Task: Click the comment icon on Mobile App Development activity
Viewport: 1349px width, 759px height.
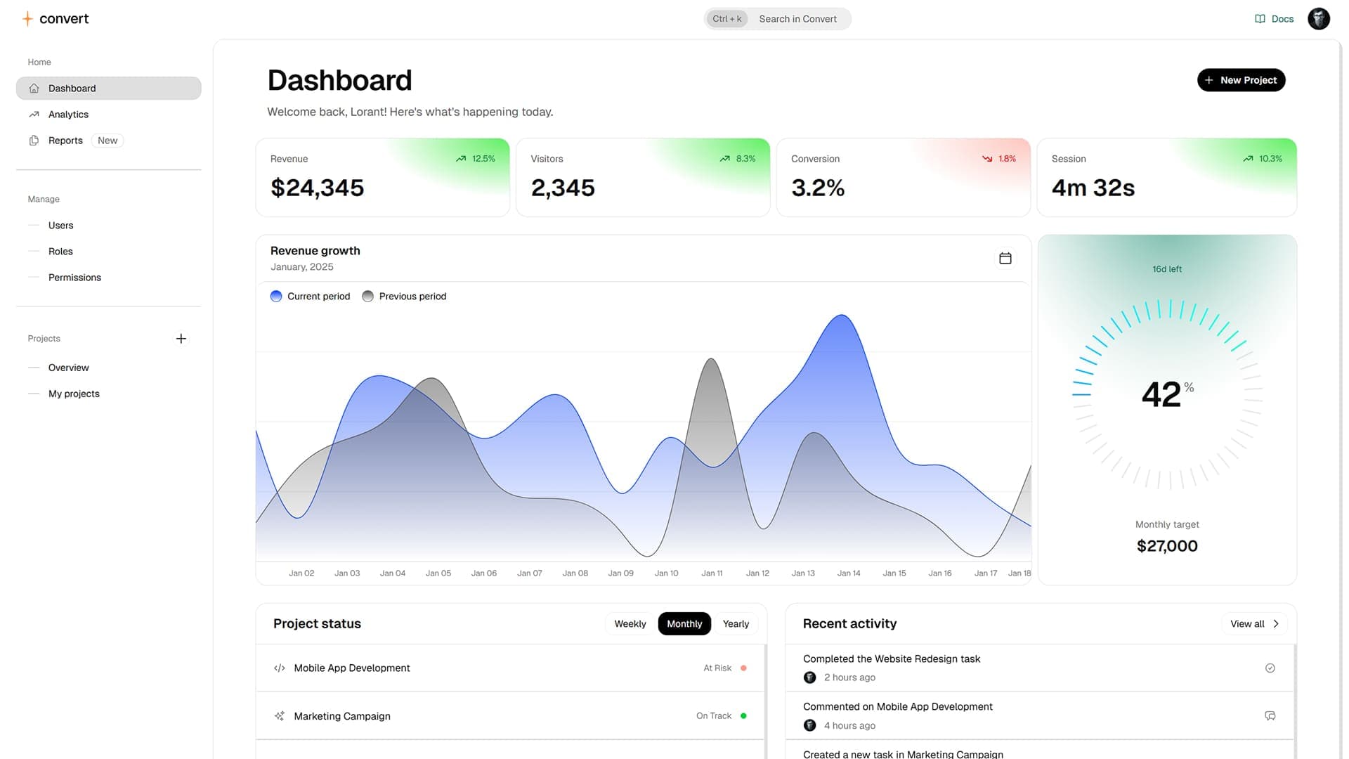Action: (1270, 715)
